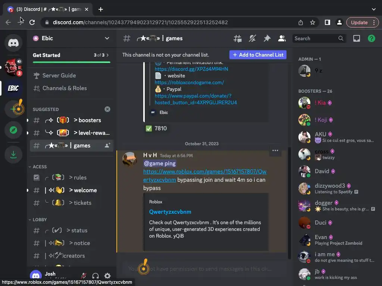Open message options three dots menu
Screen dimensions: 382x286
click(x=275, y=150)
